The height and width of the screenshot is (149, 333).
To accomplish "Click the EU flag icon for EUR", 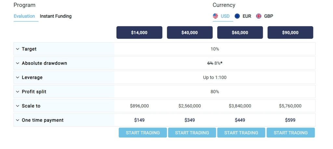I will (237, 16).
